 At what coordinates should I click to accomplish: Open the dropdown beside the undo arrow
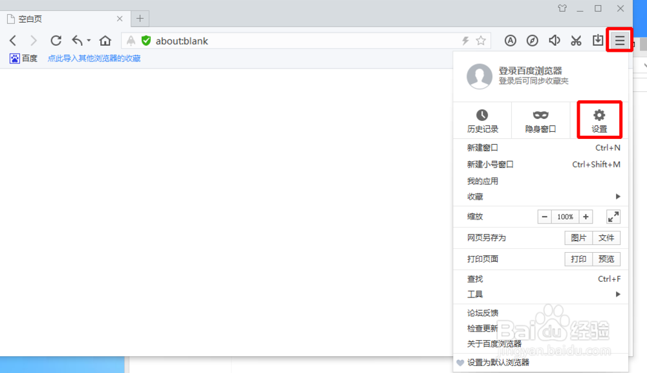pyautogui.click(x=89, y=40)
